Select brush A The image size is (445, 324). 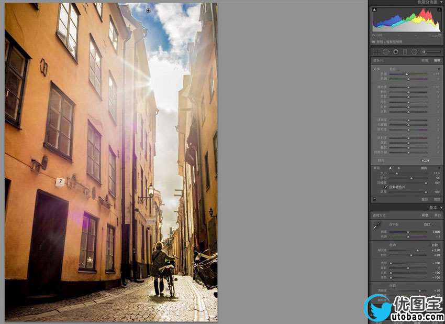(x=390, y=168)
